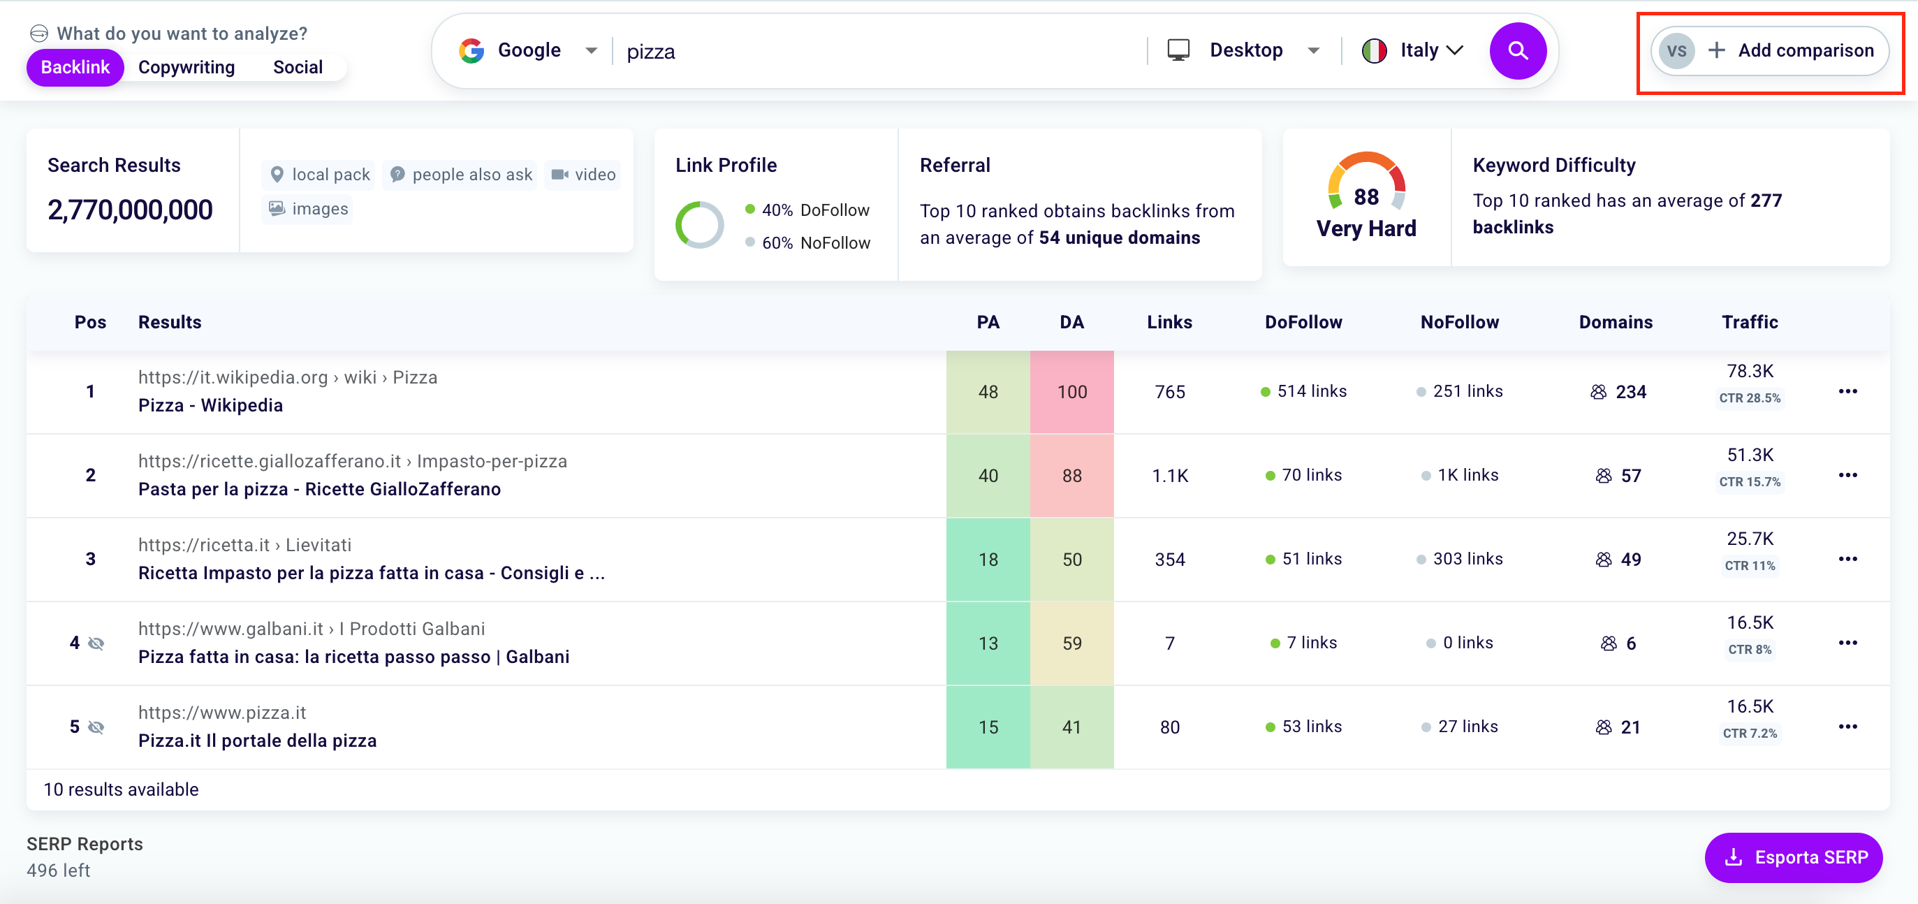
Task: Open the Desktop device dropdown
Action: (x=1313, y=50)
